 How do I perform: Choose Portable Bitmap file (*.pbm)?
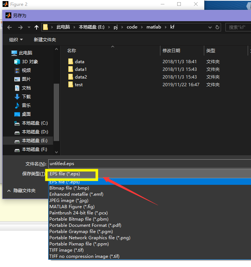pos(150,219)
